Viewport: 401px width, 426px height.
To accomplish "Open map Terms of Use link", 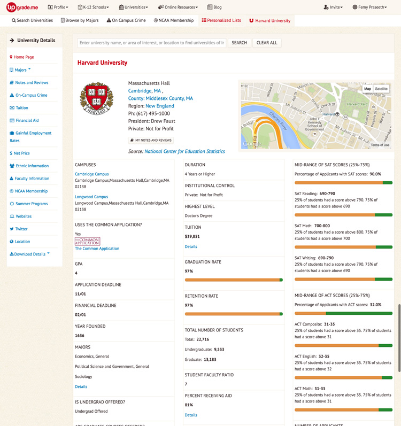I will click(x=380, y=145).
